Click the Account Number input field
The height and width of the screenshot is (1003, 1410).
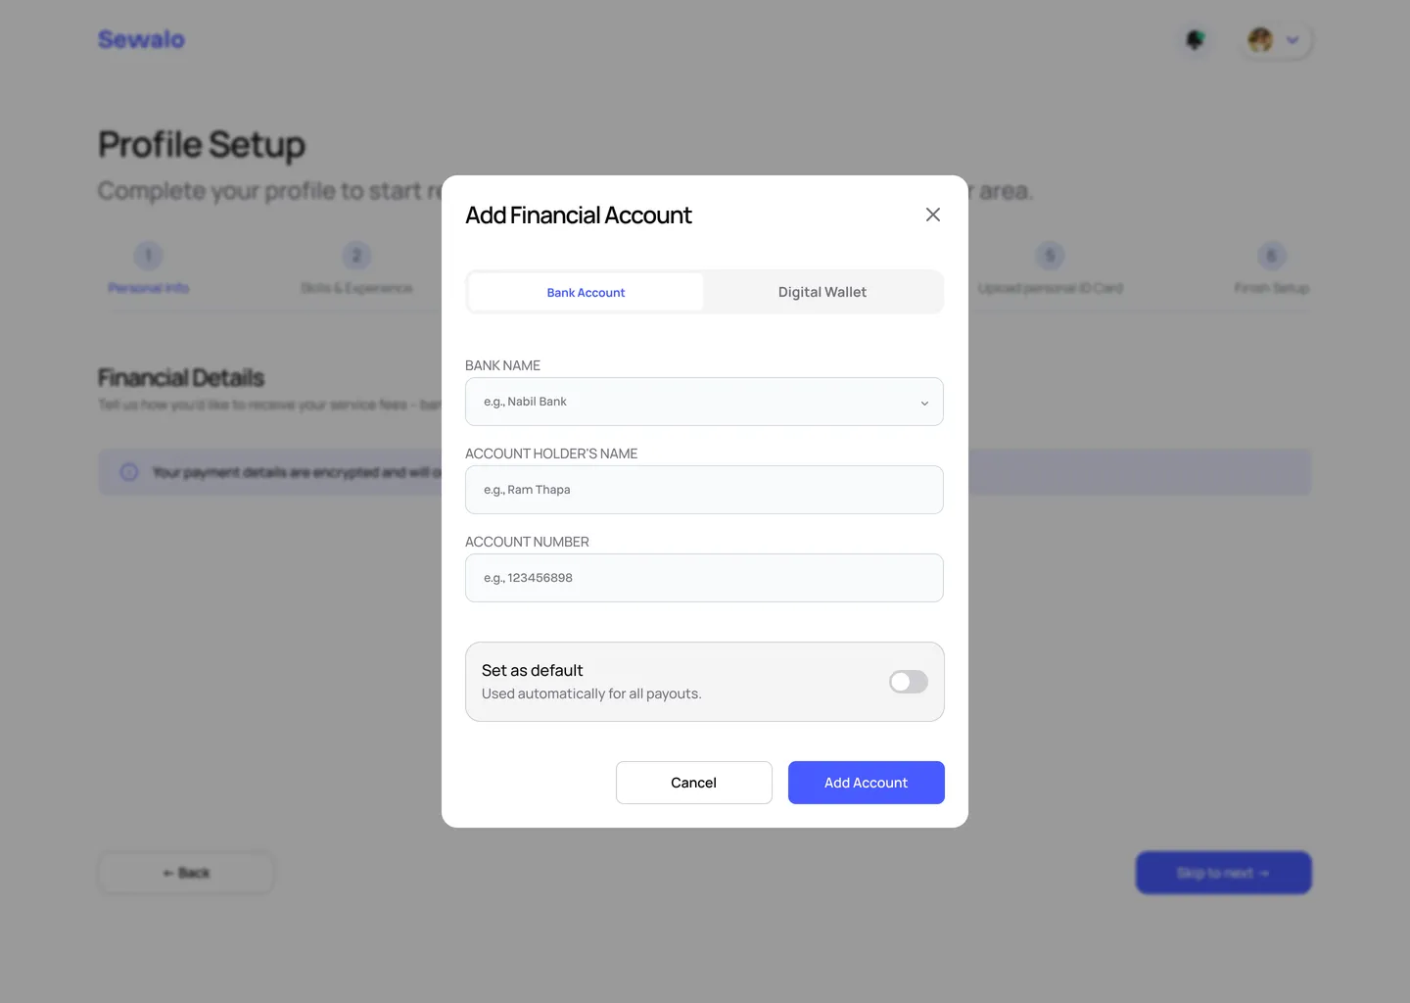point(704,578)
